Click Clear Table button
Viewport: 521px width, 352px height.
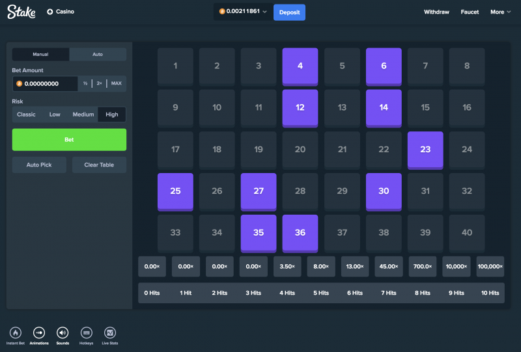[99, 165]
